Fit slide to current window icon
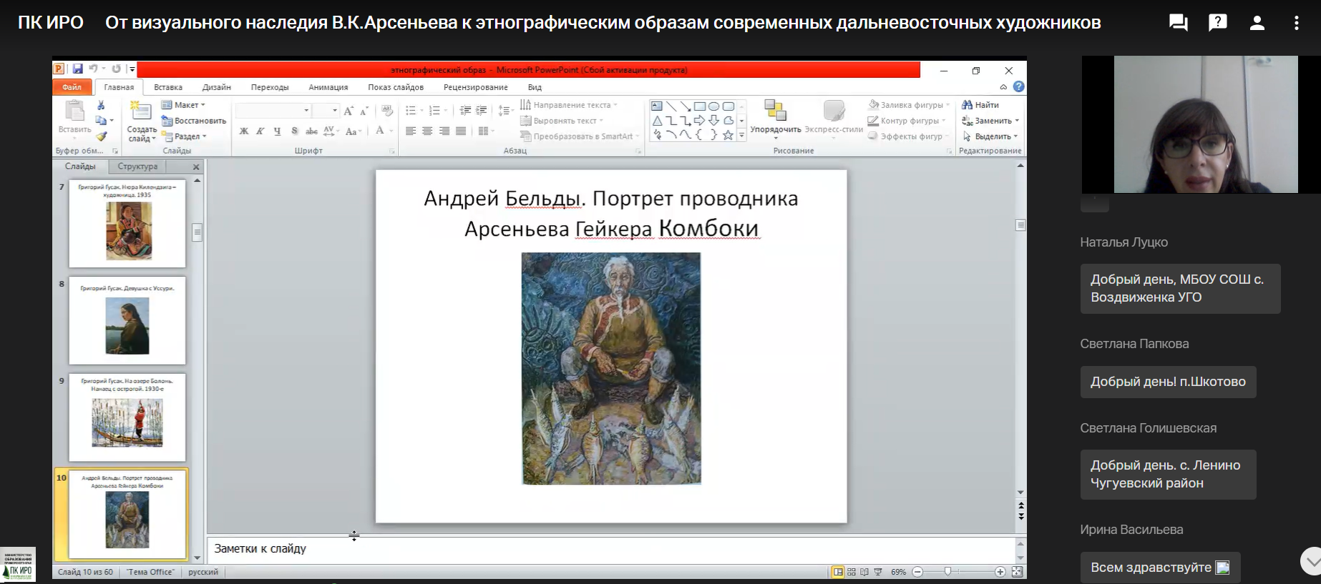The image size is (1321, 584). click(x=1017, y=572)
